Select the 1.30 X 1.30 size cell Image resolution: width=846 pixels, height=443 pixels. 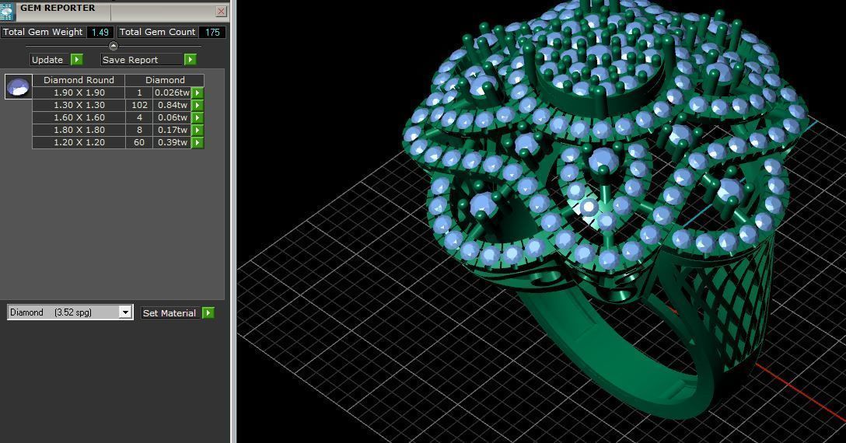(79, 105)
